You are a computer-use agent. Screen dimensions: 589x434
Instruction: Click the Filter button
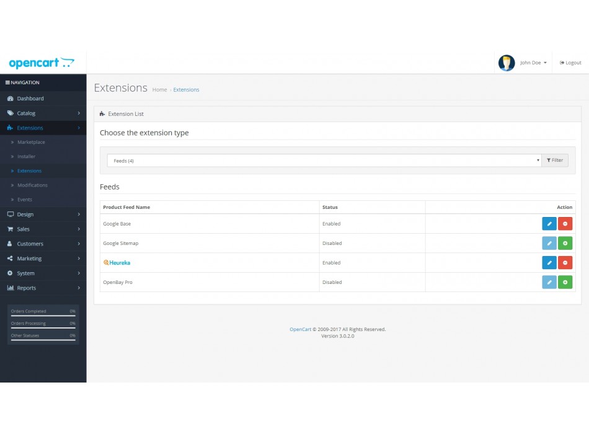[555, 160]
